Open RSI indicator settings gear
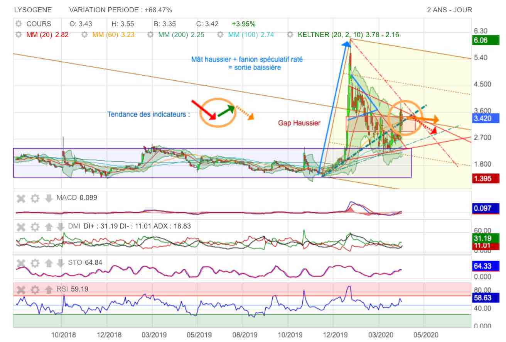 tap(35, 290)
